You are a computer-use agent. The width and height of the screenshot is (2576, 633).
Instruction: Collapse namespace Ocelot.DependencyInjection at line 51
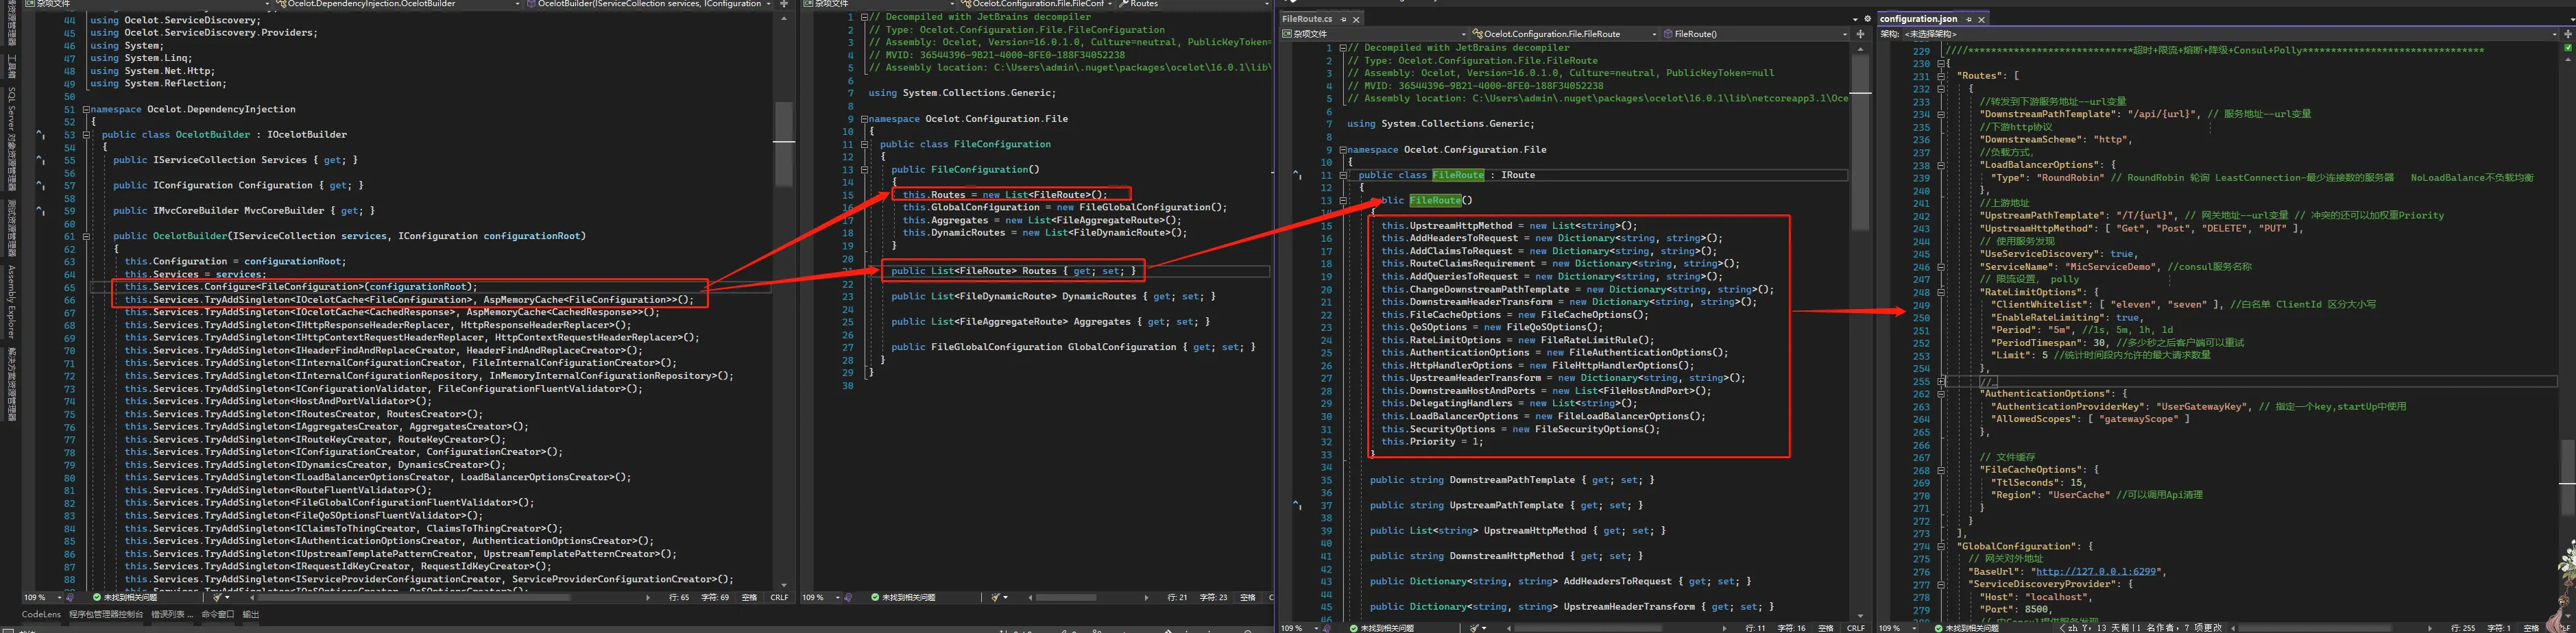[86, 110]
